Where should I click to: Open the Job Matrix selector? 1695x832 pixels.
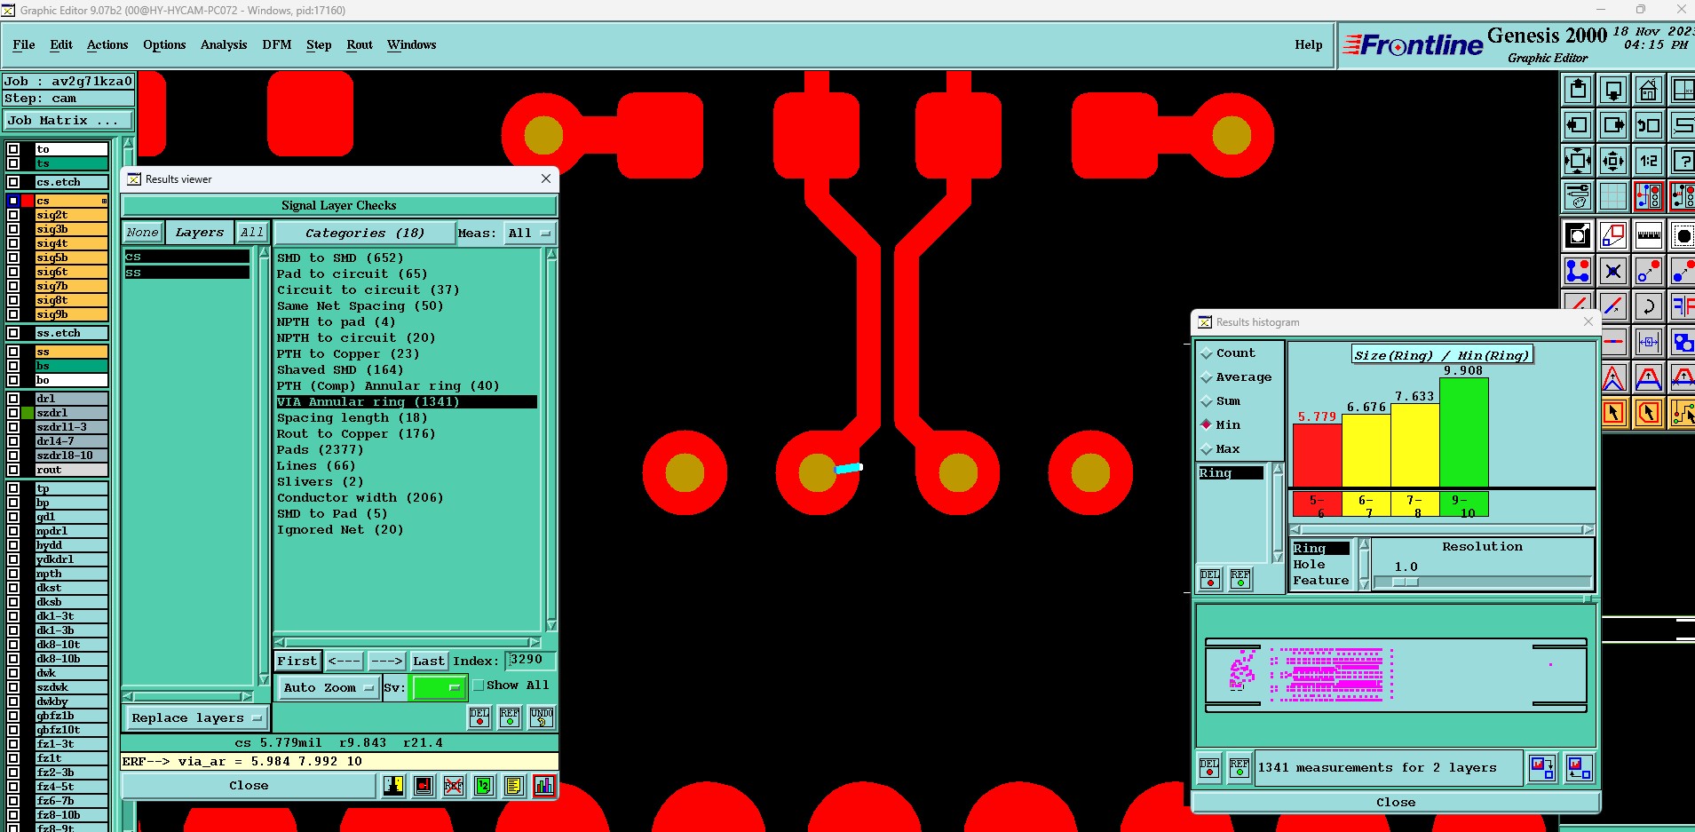tap(69, 120)
